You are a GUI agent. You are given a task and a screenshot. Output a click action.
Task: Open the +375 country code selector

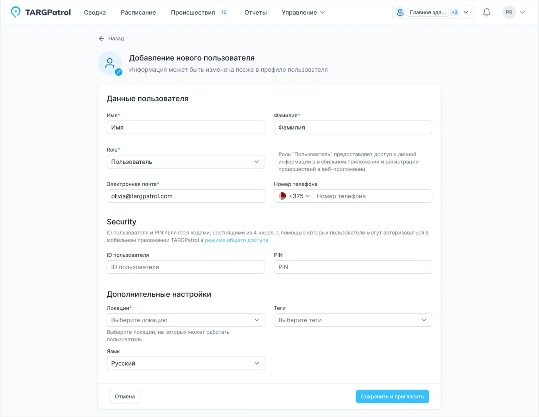point(298,196)
